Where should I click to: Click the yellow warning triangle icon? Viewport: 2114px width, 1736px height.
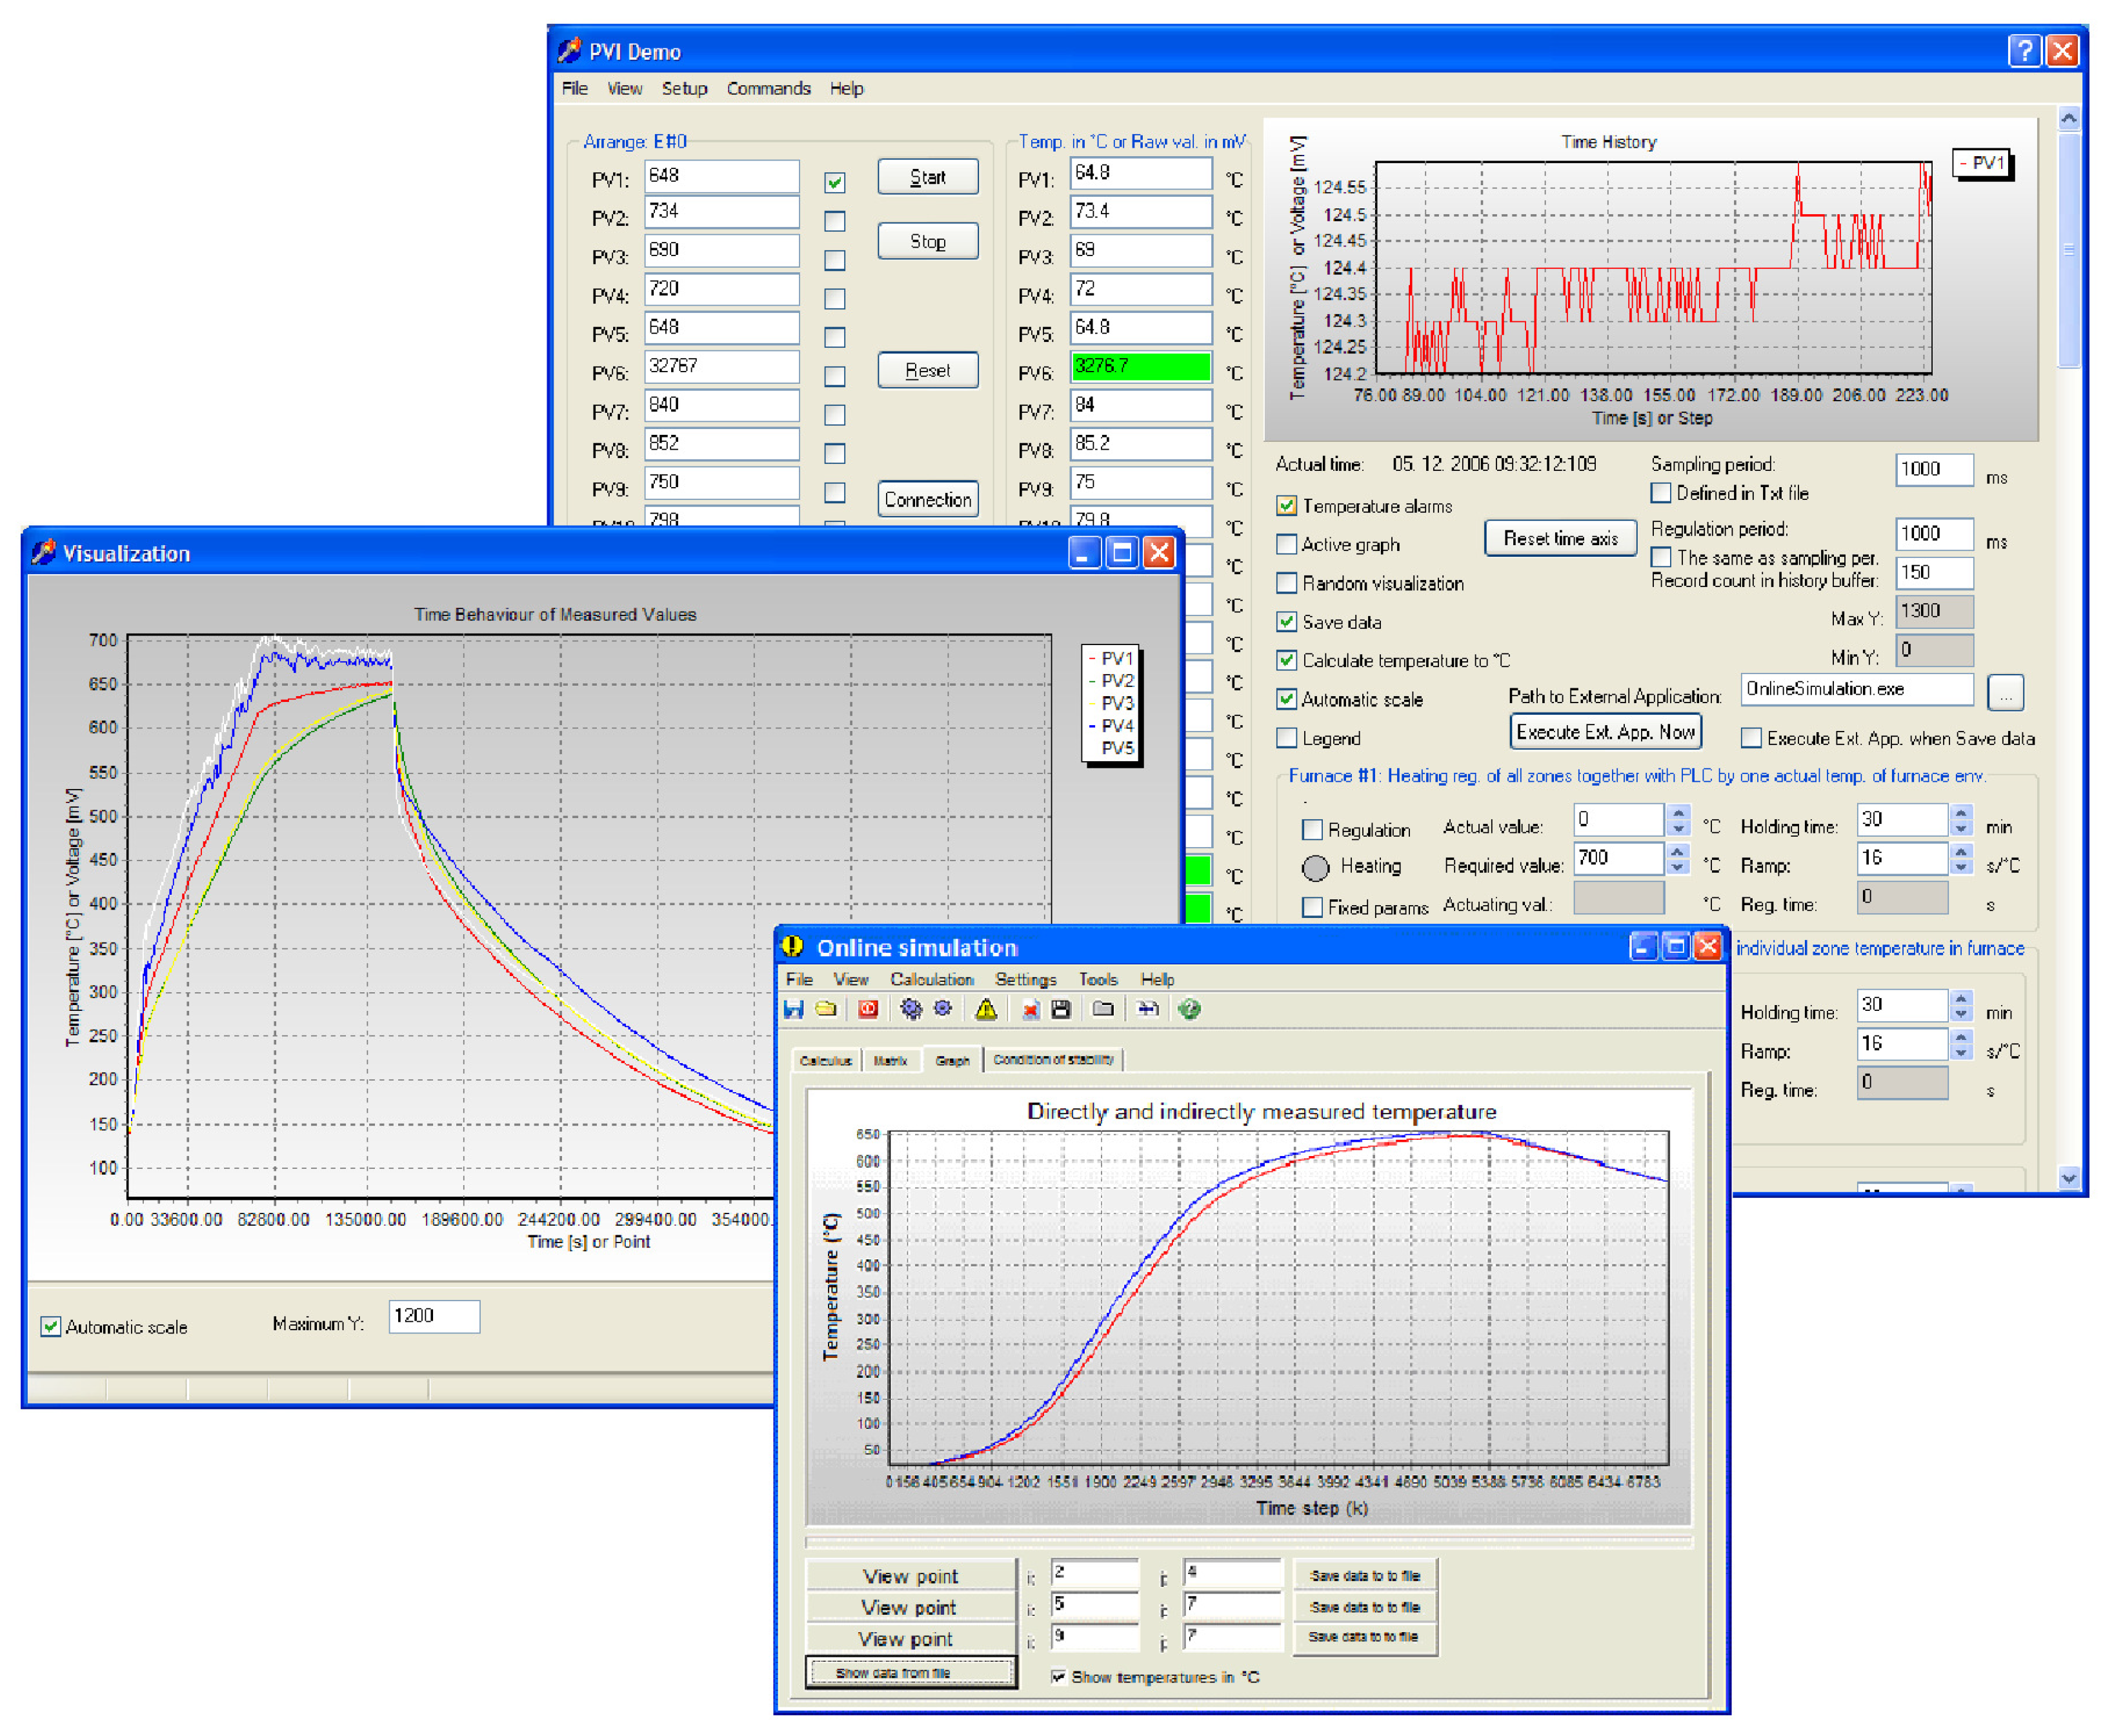click(986, 1009)
